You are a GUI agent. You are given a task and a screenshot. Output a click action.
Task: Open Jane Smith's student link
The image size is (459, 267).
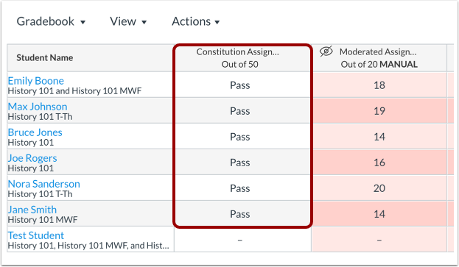point(32,210)
